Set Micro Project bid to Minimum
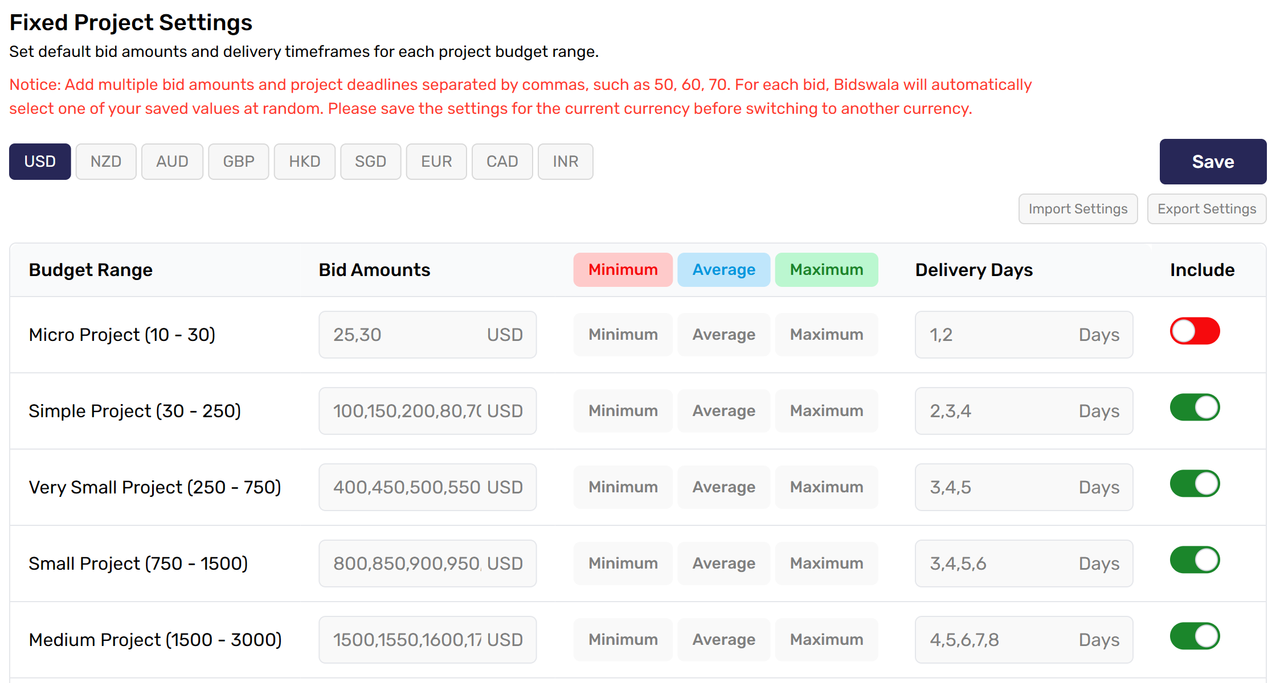The height and width of the screenshot is (683, 1276). [x=623, y=335]
